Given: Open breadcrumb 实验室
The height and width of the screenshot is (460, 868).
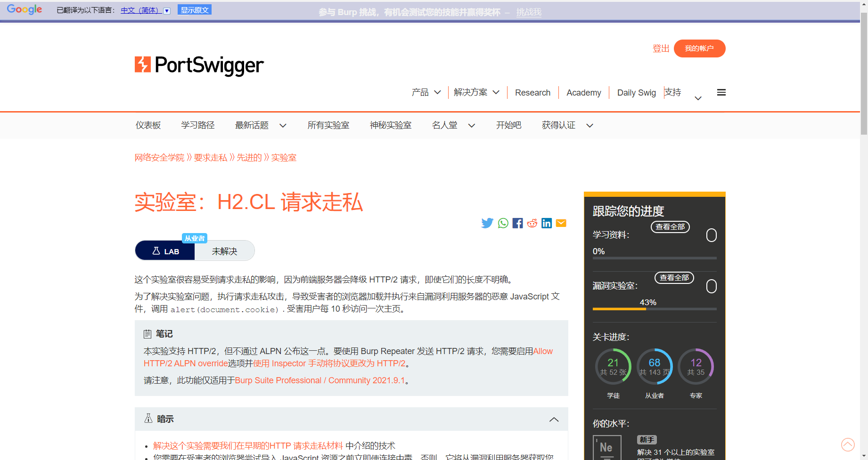Looking at the screenshot, I should pos(284,158).
